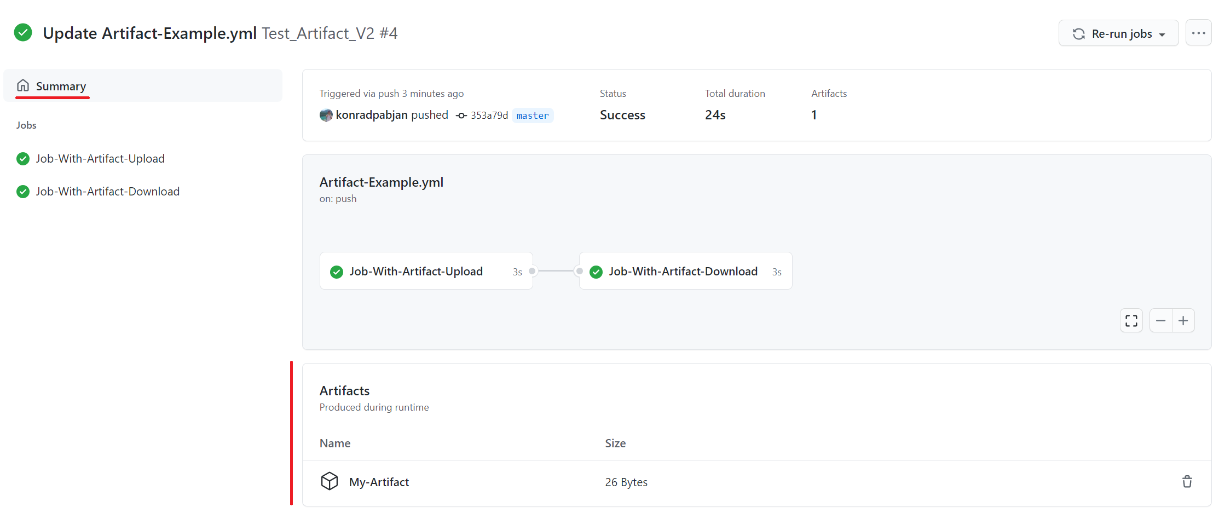Click the Re-run jobs sync icon
Image resolution: width=1219 pixels, height=513 pixels.
tap(1079, 33)
